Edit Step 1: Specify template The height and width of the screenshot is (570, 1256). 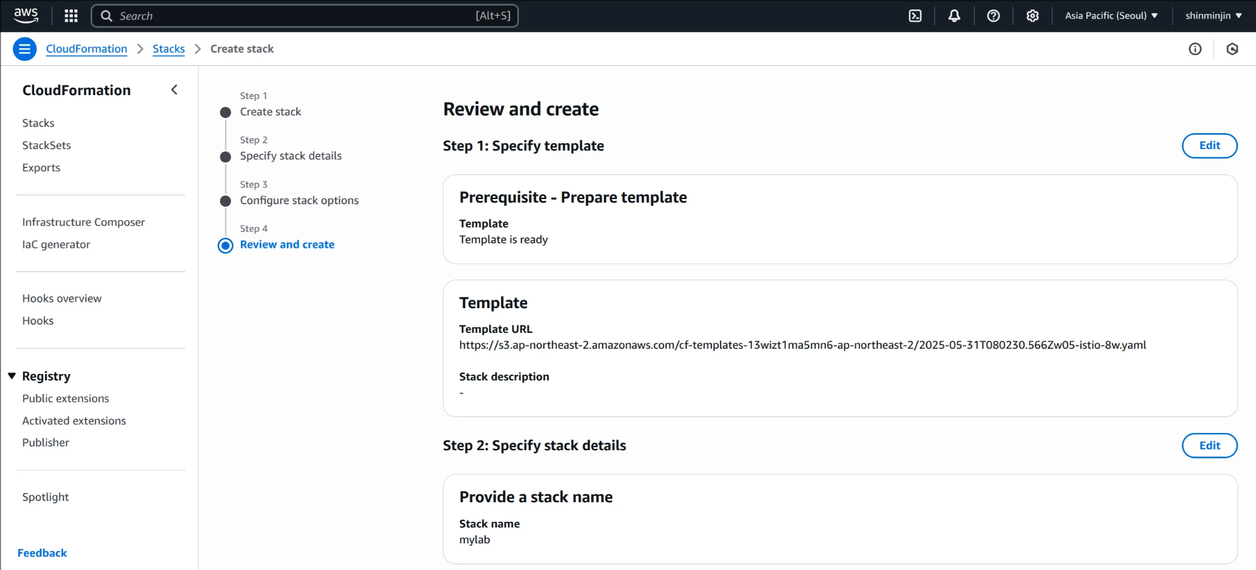point(1210,145)
